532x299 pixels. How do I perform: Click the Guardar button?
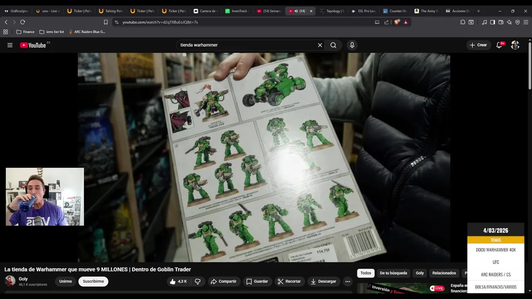coord(257,282)
